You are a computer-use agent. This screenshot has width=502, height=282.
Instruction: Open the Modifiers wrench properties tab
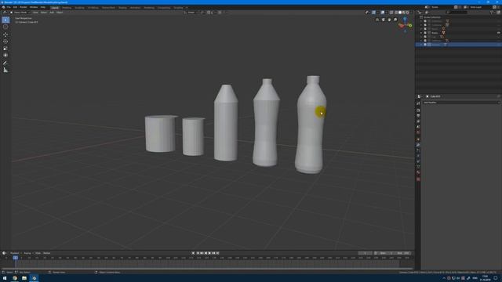coord(418,145)
